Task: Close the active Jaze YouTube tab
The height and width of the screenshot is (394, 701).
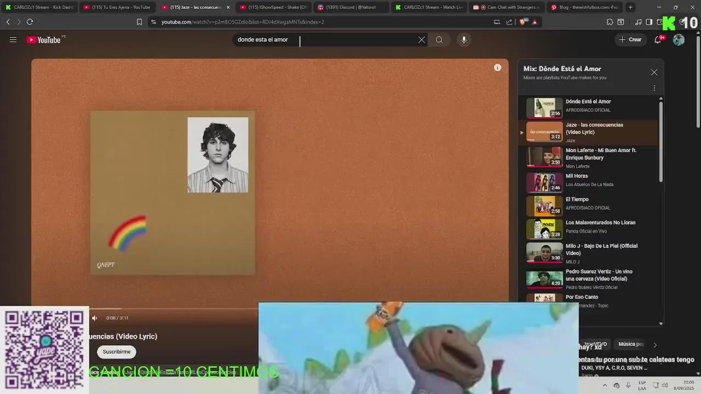Action: (228, 7)
